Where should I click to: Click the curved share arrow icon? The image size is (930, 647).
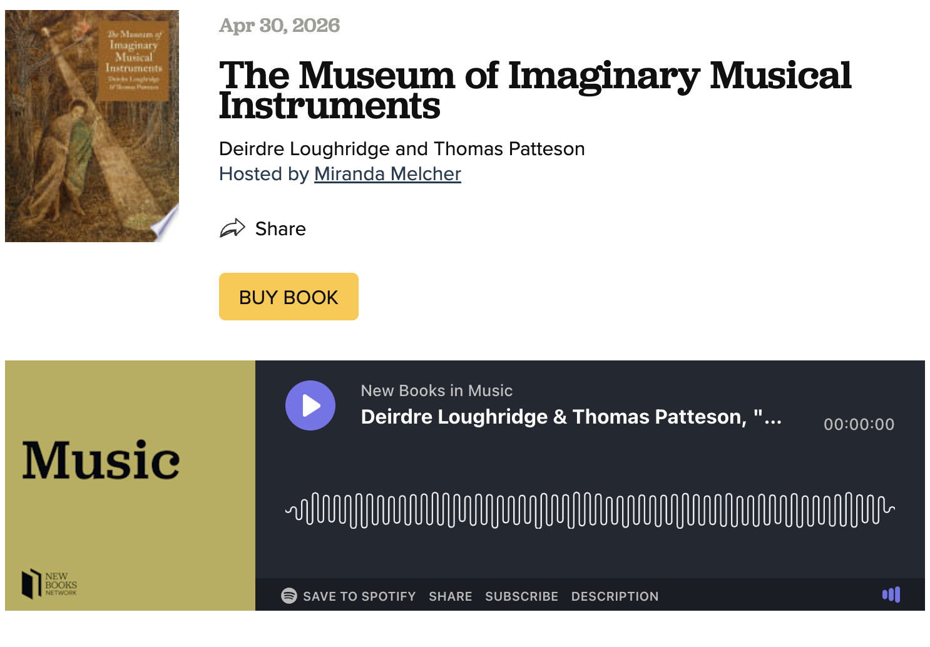click(x=232, y=228)
